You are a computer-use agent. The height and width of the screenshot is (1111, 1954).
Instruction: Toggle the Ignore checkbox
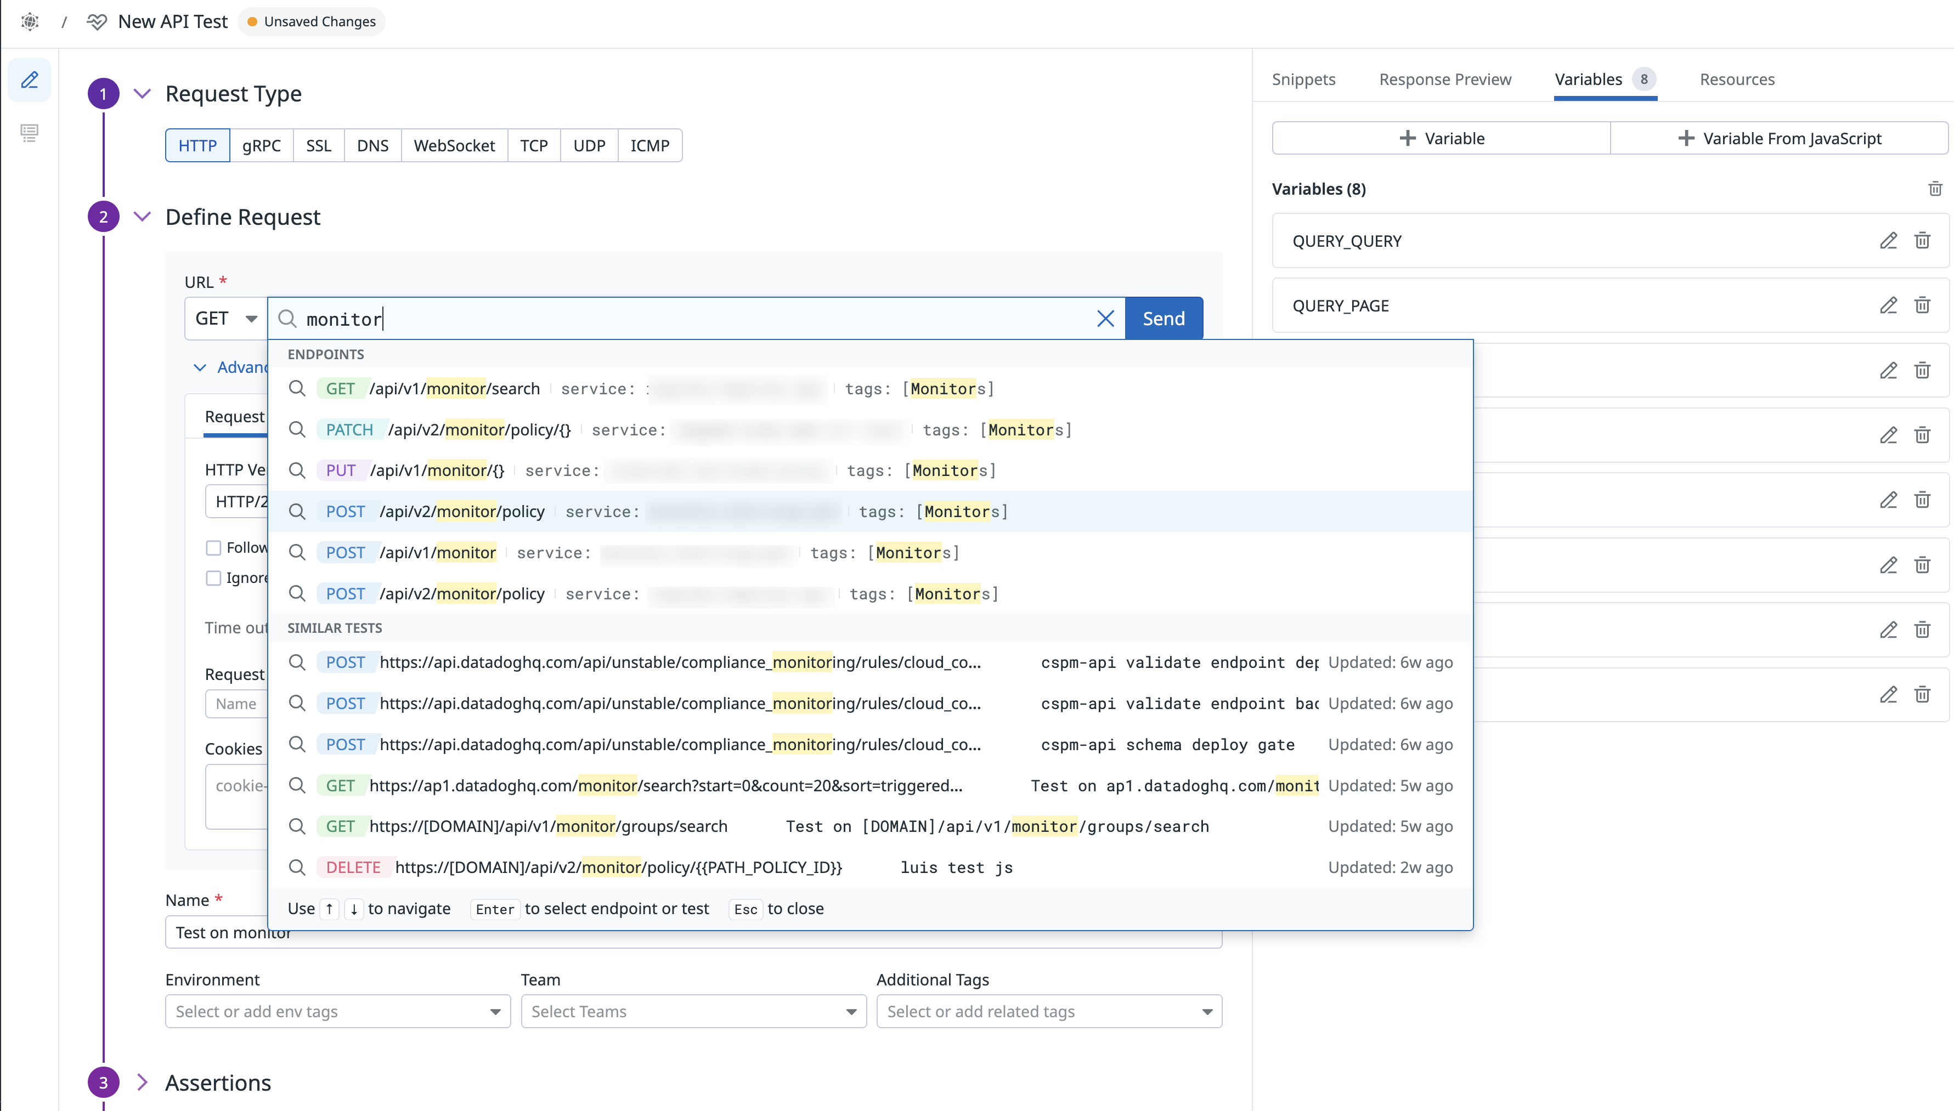pyautogui.click(x=214, y=577)
